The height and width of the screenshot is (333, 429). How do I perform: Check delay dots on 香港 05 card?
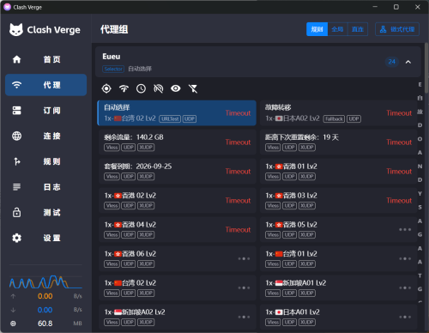click(x=405, y=230)
